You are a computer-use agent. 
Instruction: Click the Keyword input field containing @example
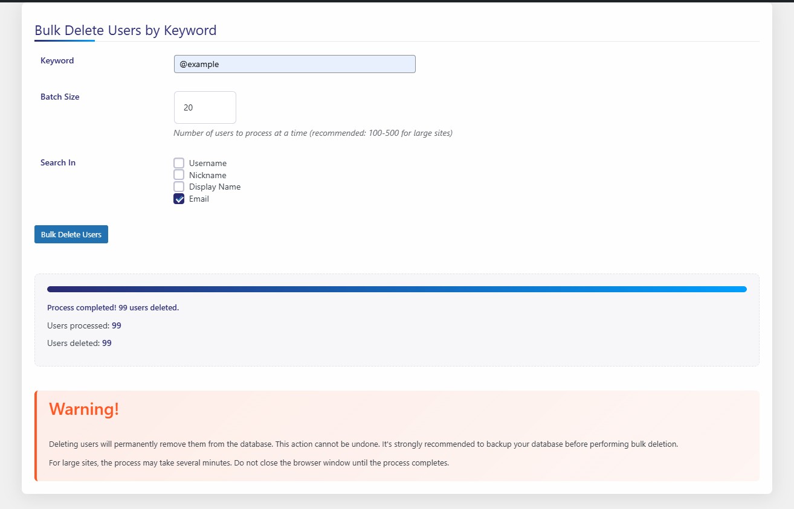click(x=294, y=64)
